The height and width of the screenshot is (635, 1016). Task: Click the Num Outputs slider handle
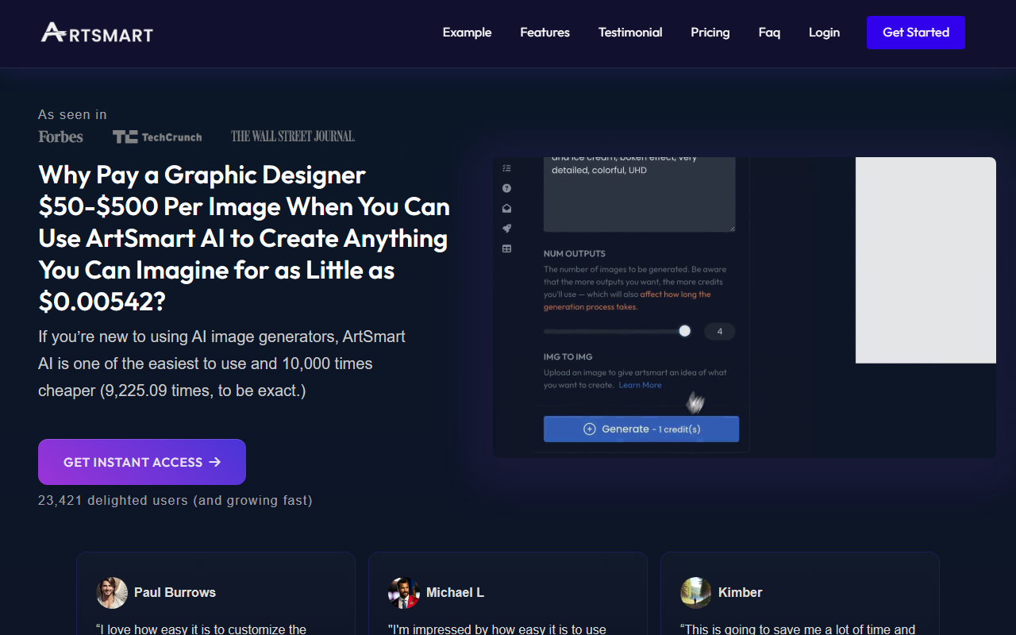pyautogui.click(x=685, y=331)
